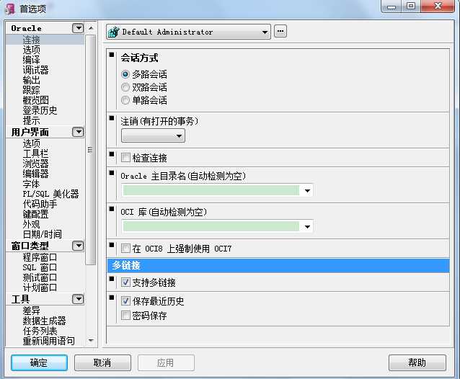This screenshot has width=460, height=379.
Task: Select 登录历史 in the sidebar
Action: [40, 110]
